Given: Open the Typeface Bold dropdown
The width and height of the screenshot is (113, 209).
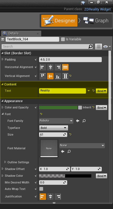Looking at the screenshot, I should [54, 128].
